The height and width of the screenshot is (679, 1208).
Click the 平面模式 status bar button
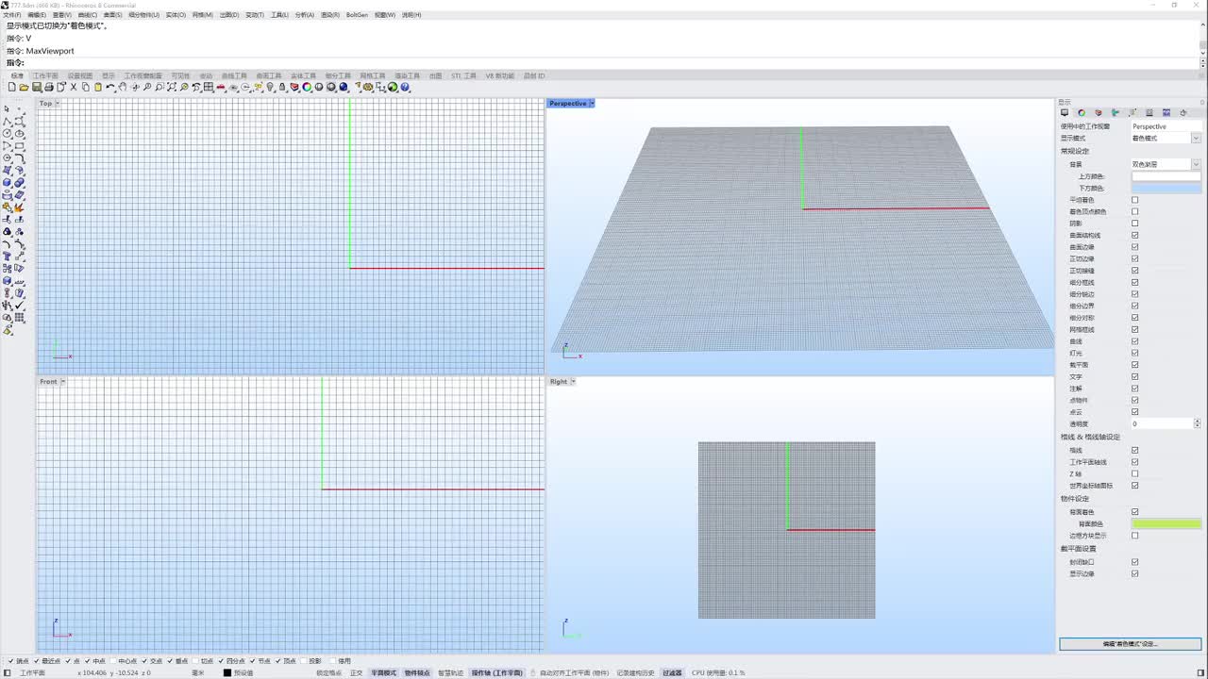[383, 673]
